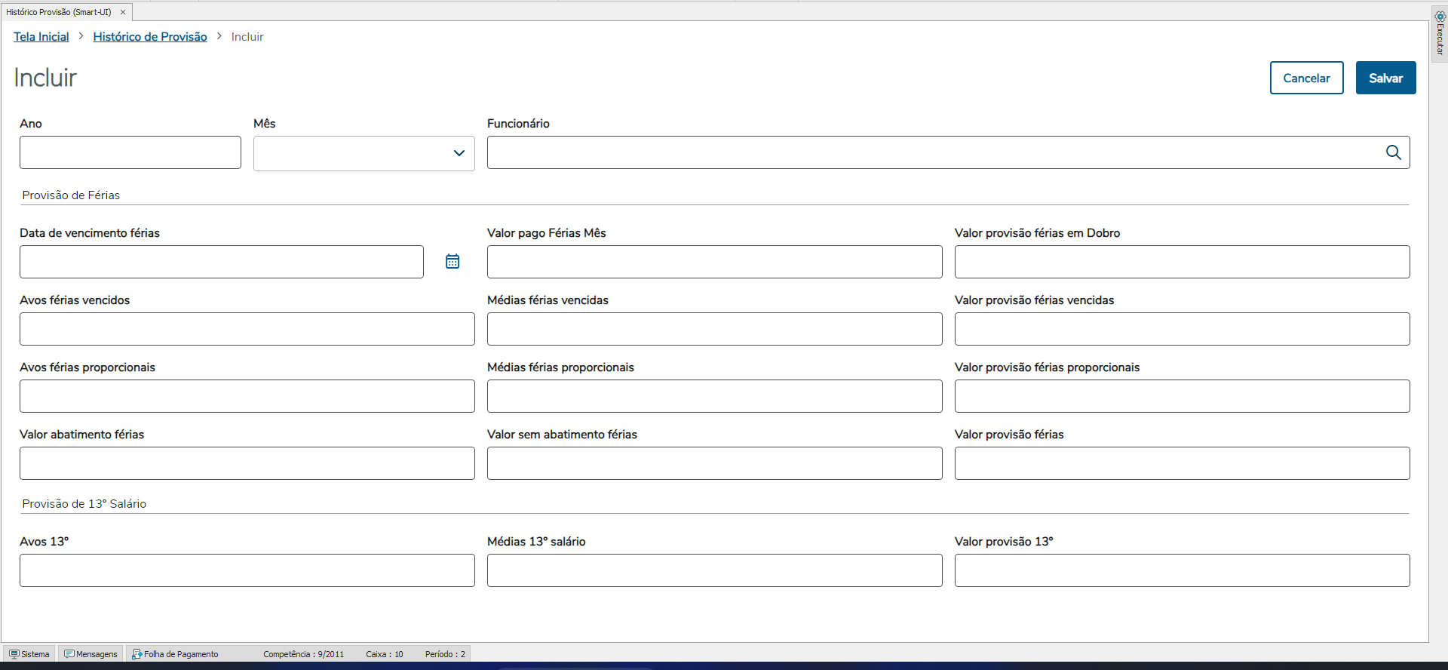Click the Médias 13º salário field
1448x670 pixels.
pyautogui.click(x=714, y=570)
